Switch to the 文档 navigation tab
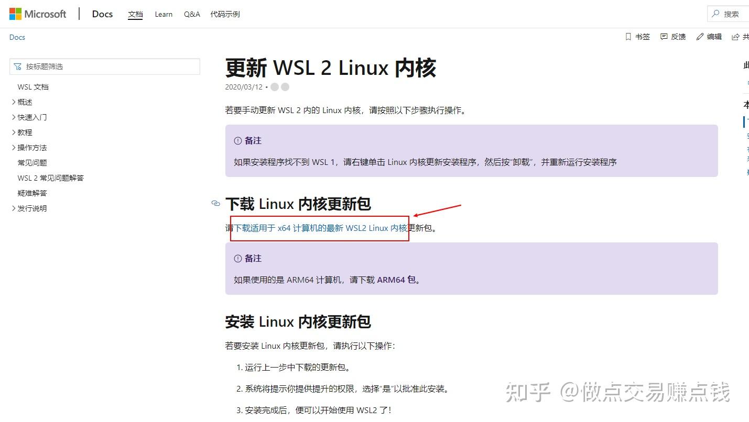Viewport: 749px width, 422px height. click(x=135, y=14)
